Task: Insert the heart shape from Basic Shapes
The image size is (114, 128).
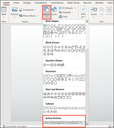Action: click(66, 33)
